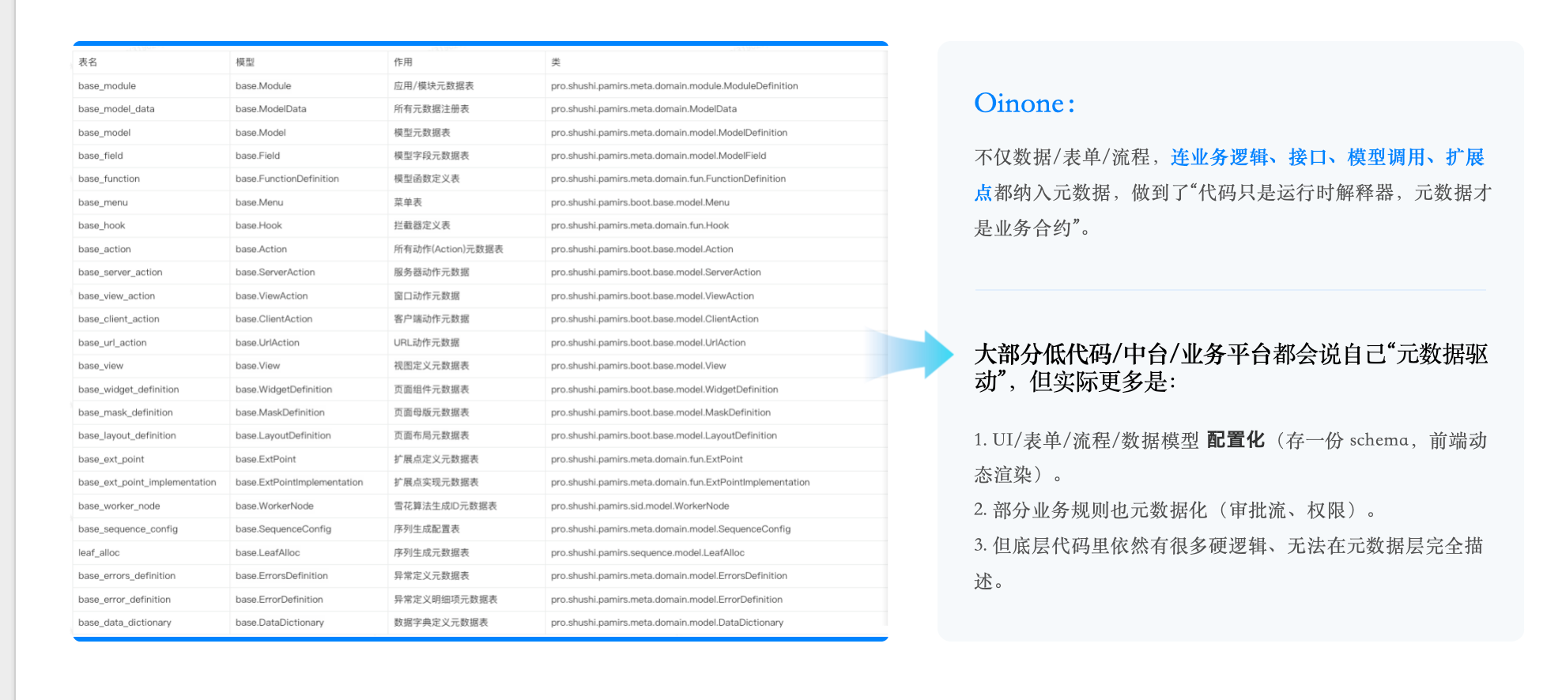
Task: Select the 数据字典定义元数据表 cell
Action: tap(441, 623)
